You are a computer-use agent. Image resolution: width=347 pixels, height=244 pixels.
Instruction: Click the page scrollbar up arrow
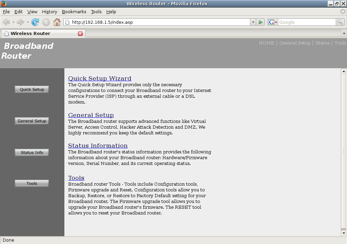344,71
